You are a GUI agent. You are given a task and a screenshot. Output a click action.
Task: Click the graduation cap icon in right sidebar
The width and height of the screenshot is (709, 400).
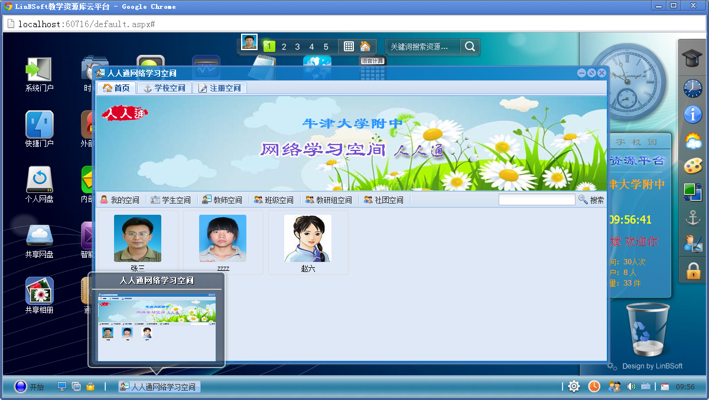coord(692,58)
